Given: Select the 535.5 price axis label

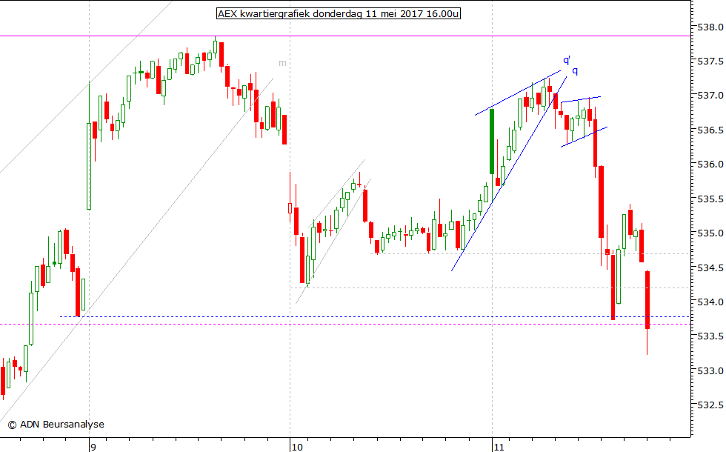Looking at the screenshot, I should pyautogui.click(x=710, y=199).
